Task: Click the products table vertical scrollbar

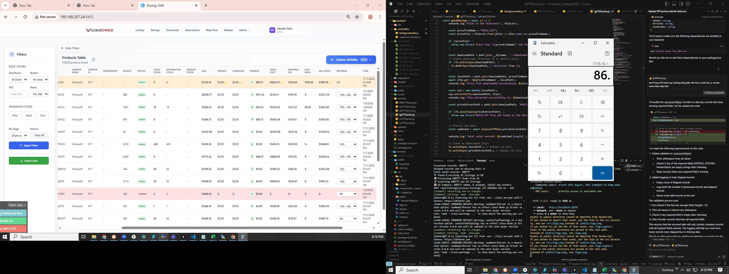Action: (378, 116)
